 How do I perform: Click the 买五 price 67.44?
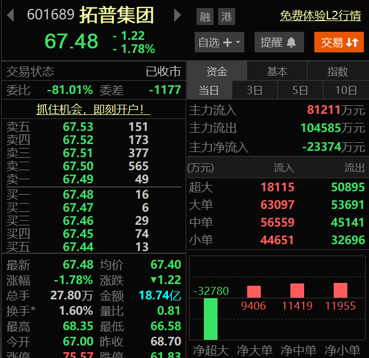click(x=78, y=247)
